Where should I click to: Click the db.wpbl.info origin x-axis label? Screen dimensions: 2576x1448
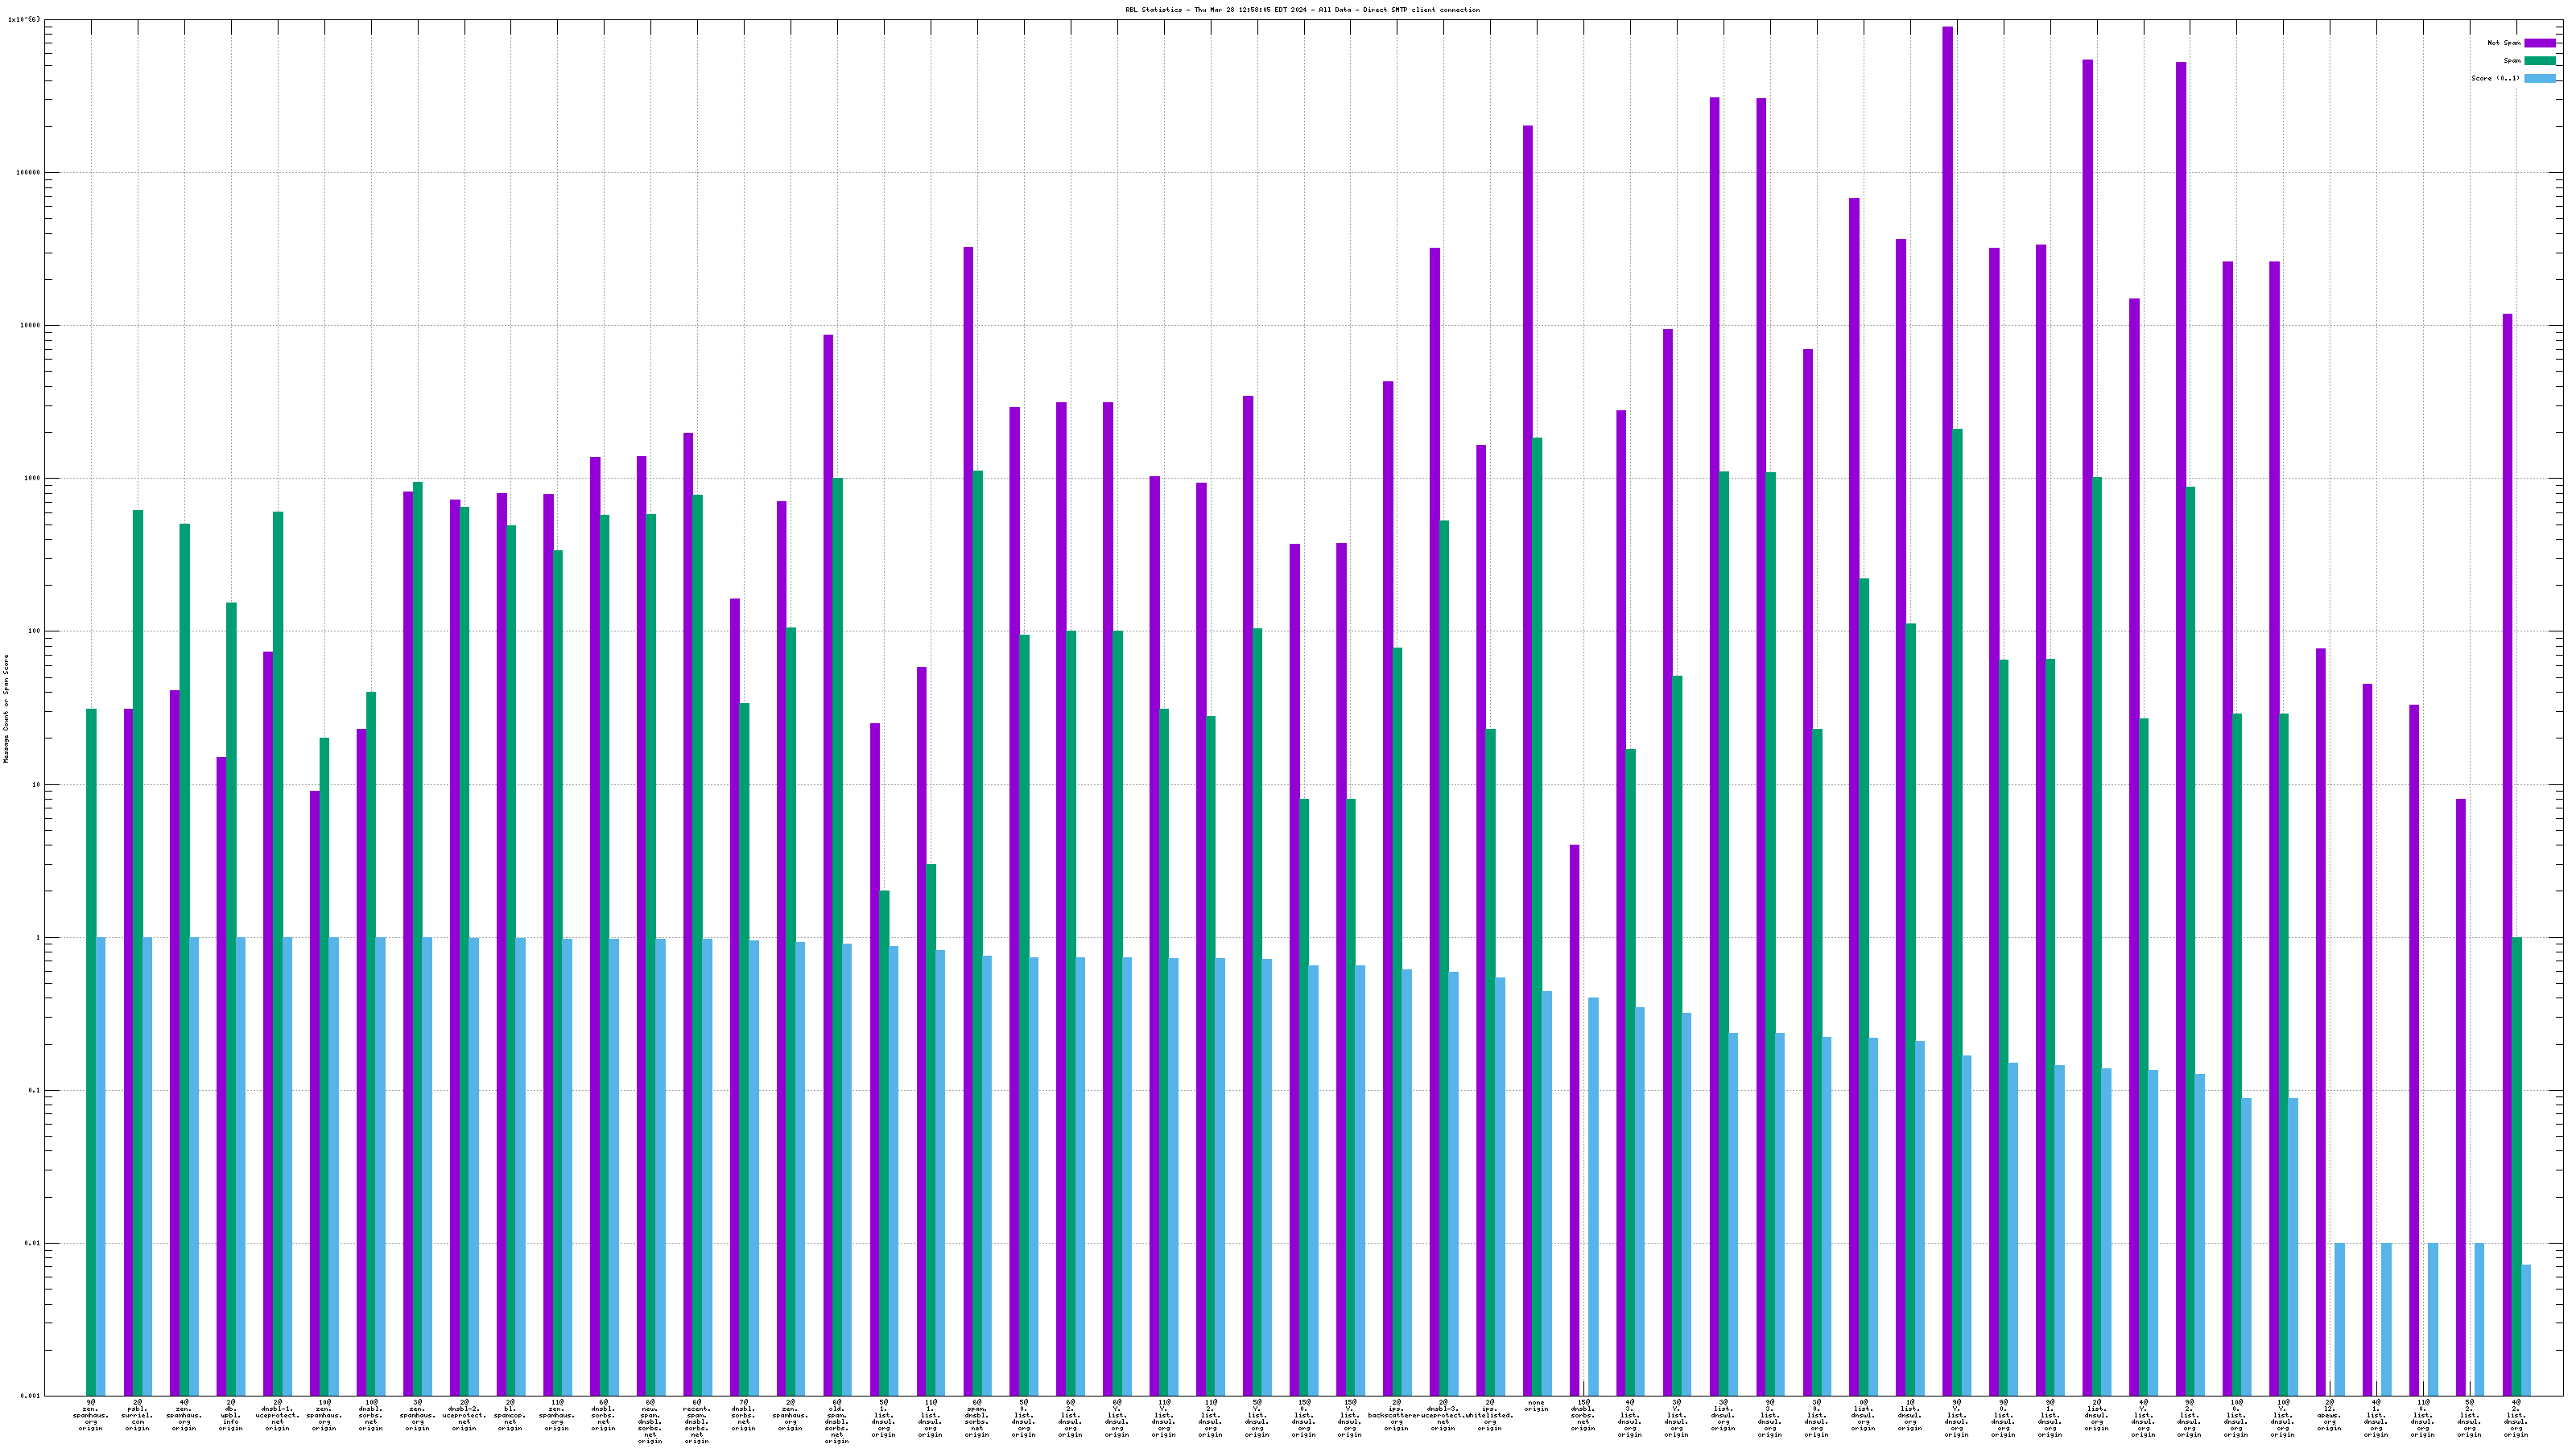point(230,1415)
